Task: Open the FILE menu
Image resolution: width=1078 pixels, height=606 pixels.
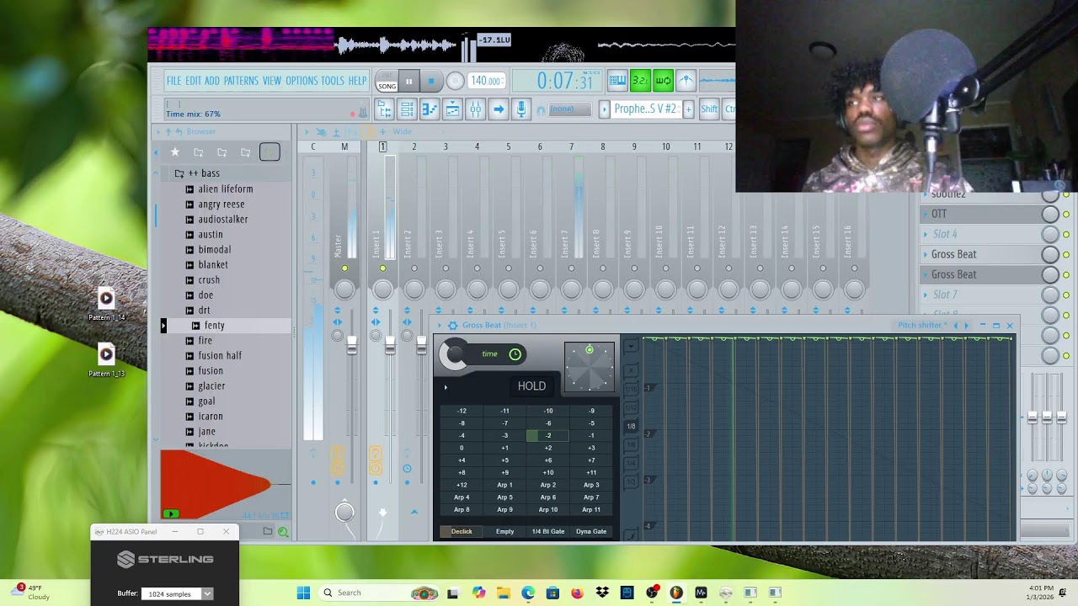Action: pos(173,81)
